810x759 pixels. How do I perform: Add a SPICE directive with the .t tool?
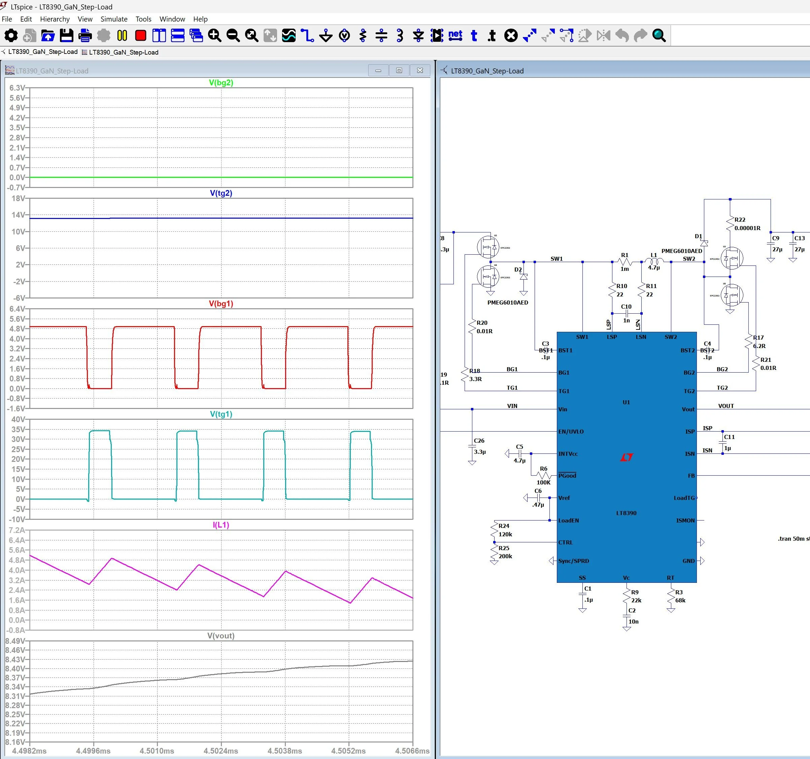click(x=492, y=36)
